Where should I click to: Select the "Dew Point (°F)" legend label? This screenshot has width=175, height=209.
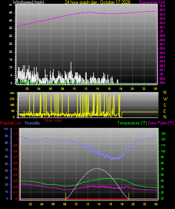161,123
